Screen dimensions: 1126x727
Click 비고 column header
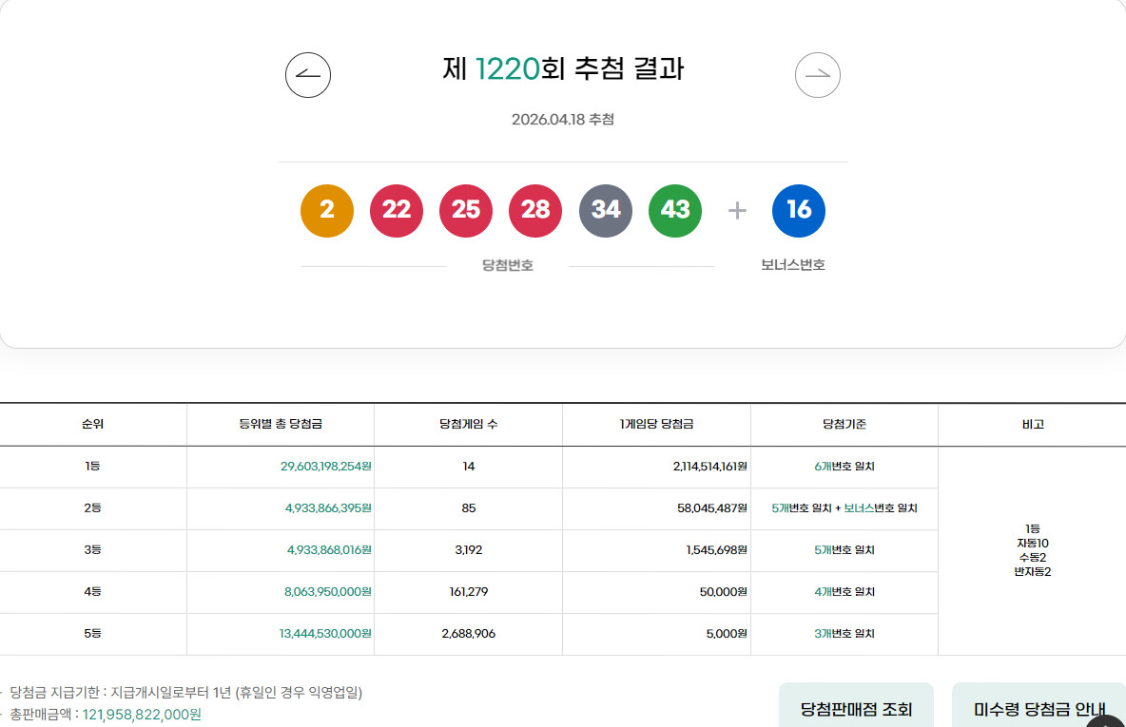1033,424
